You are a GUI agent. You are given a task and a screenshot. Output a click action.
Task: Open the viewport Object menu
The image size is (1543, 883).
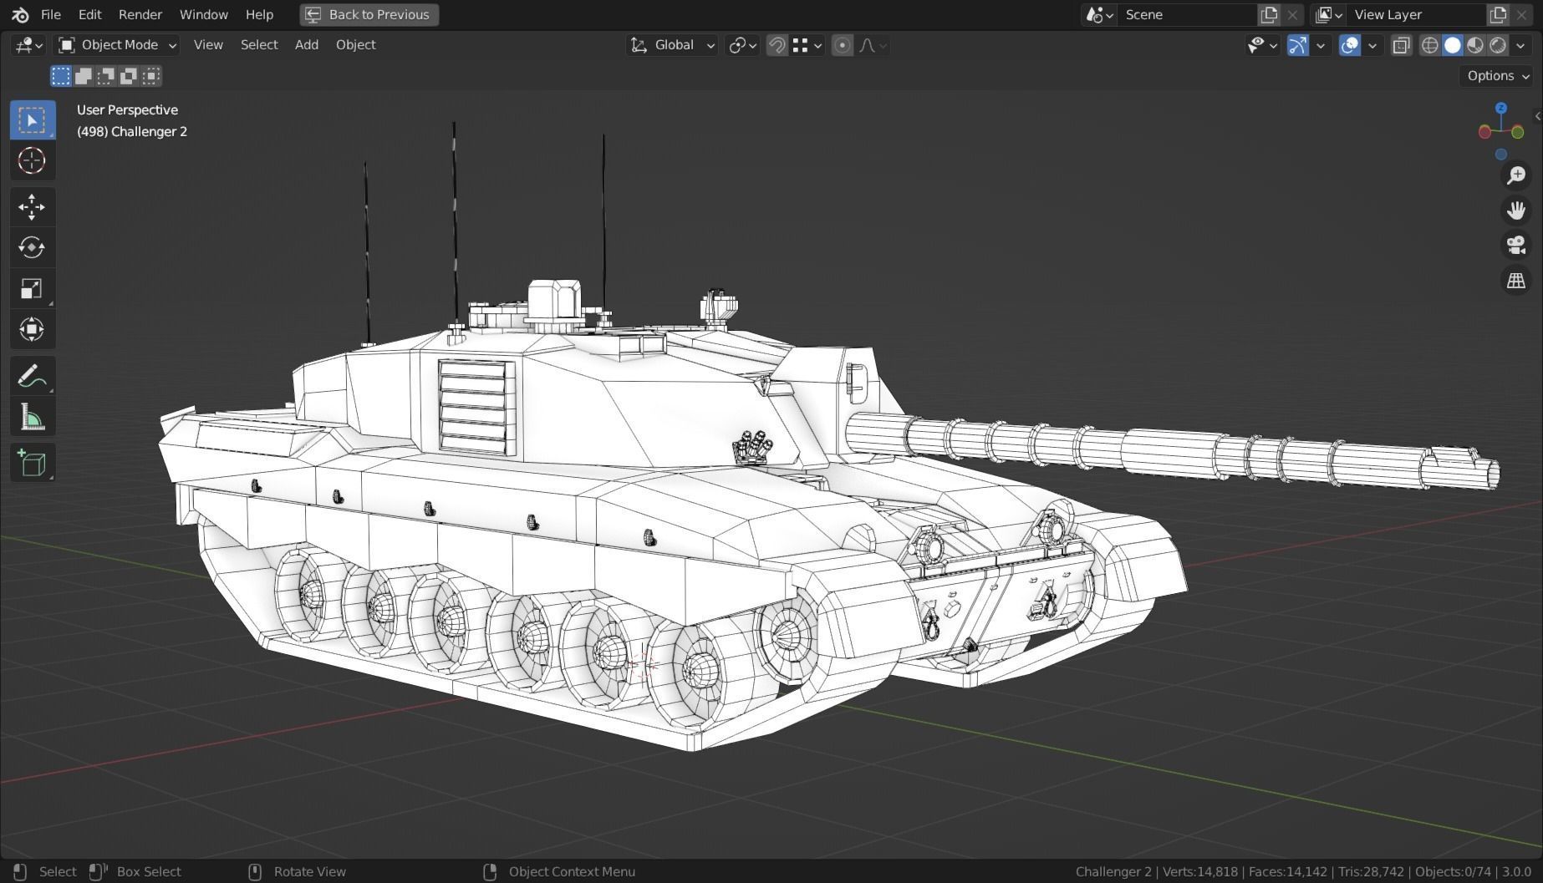[355, 45]
